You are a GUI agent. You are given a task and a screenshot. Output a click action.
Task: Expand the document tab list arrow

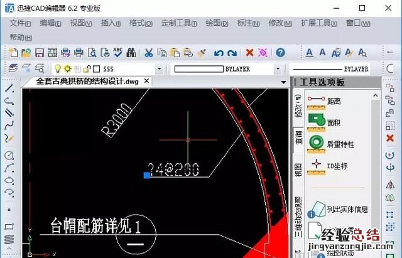(283, 82)
